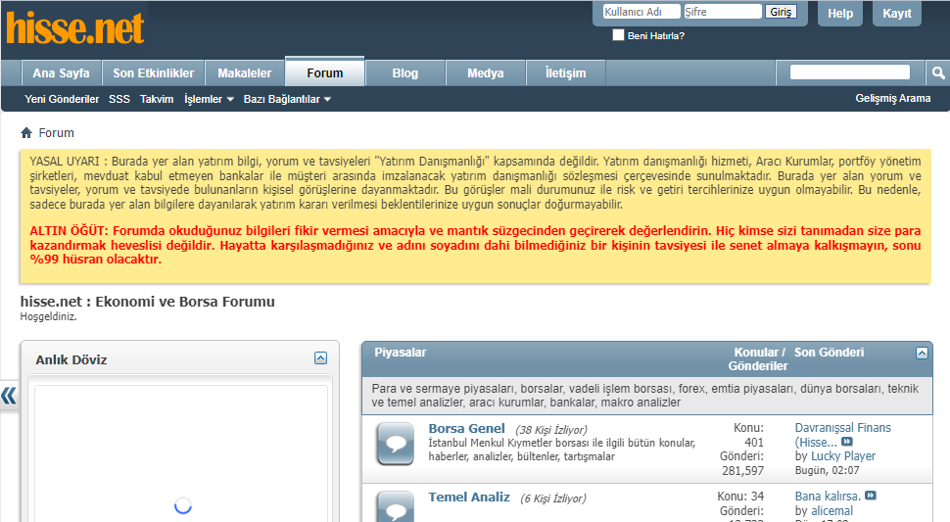Go to last post arrow beside Davranışsal Finans
This screenshot has height=522, width=950.
(847, 442)
